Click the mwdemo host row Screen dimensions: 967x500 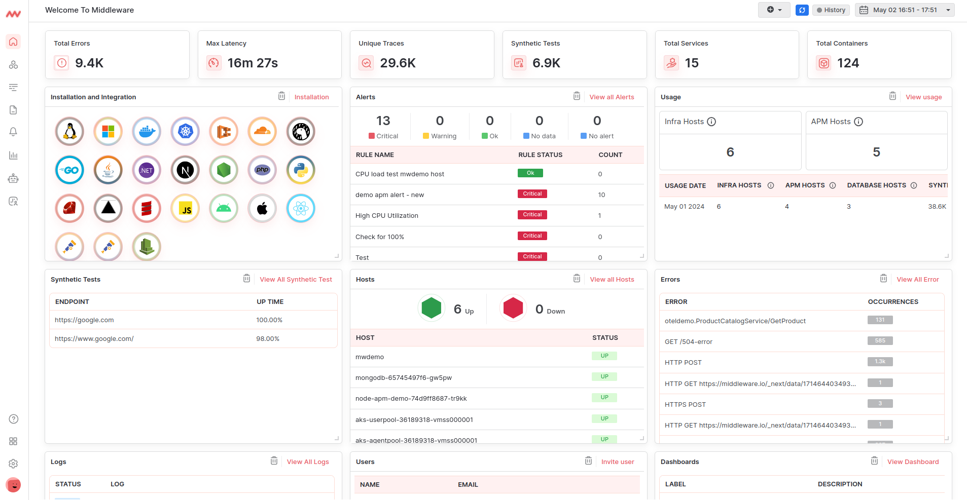370,357
